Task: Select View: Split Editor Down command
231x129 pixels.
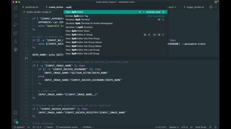Action: [115, 31]
